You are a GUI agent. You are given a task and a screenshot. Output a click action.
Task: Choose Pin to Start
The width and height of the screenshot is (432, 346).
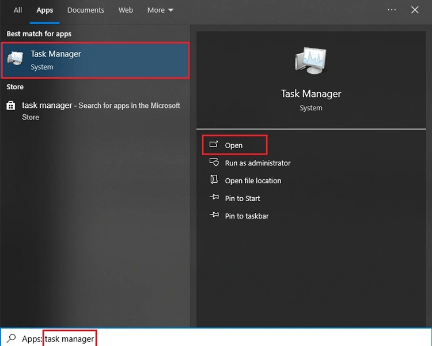[242, 198]
